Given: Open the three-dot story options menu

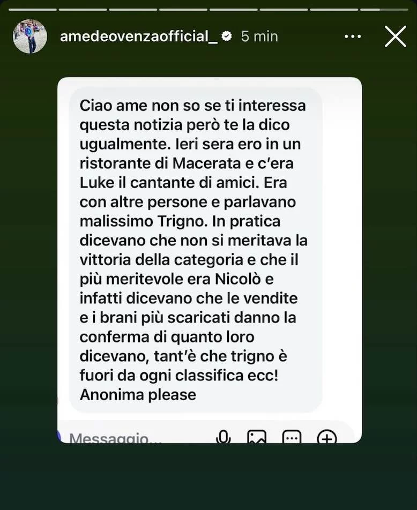Looking at the screenshot, I should (x=353, y=36).
